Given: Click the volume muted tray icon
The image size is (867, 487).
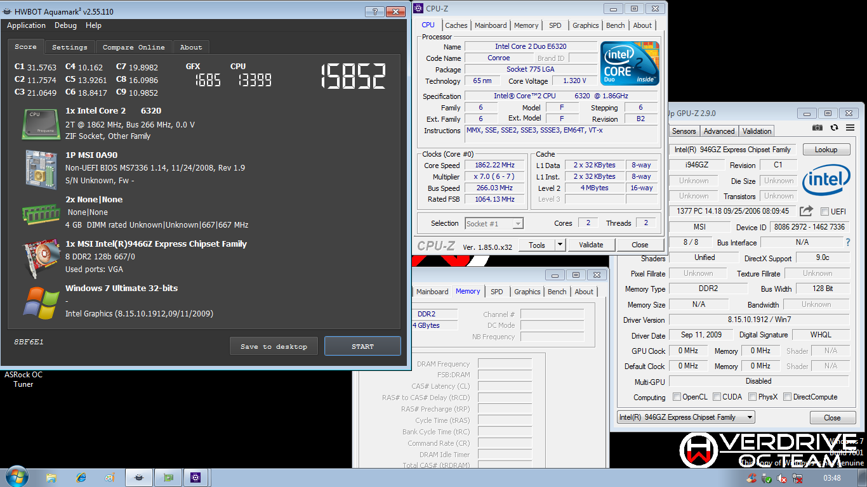Looking at the screenshot, I should click(782, 478).
